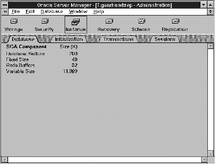Open the Recovery drawer icon

(x=109, y=21)
